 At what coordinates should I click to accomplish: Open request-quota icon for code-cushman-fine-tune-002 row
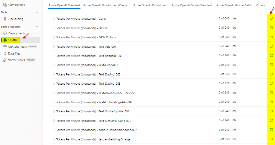coord(271,130)
